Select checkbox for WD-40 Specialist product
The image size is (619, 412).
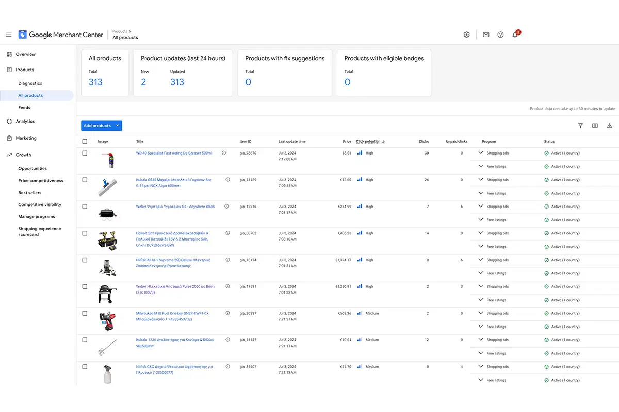point(85,153)
